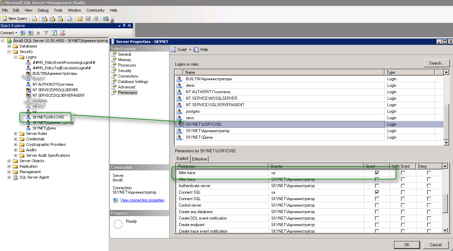The width and height of the screenshot is (453, 251).
Task: Click the Save floppy disk icon
Action: pyautogui.click(x=88, y=18)
